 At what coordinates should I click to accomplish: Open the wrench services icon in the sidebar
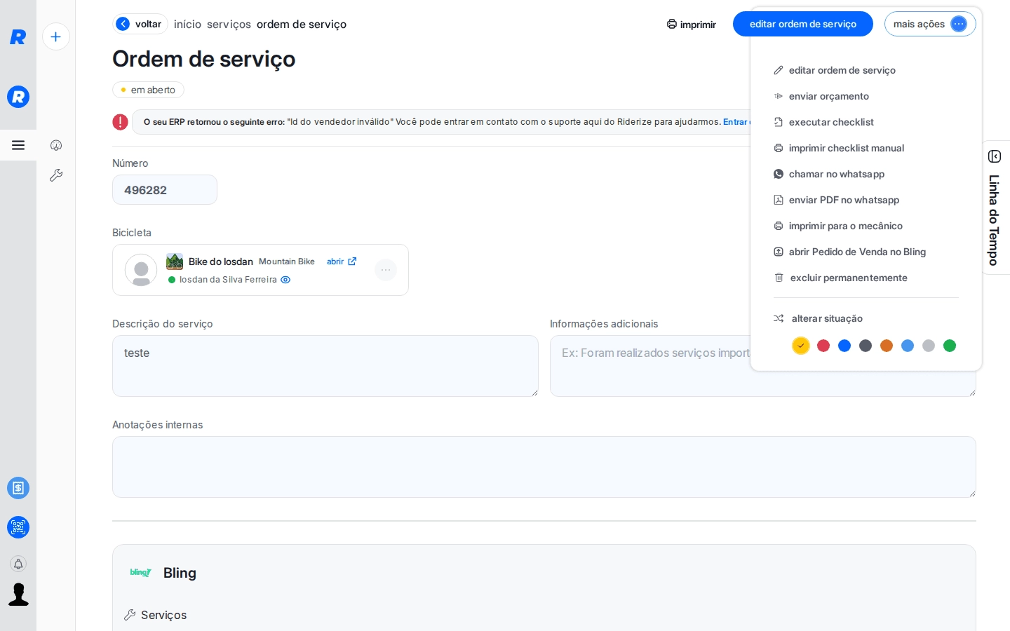(x=56, y=175)
